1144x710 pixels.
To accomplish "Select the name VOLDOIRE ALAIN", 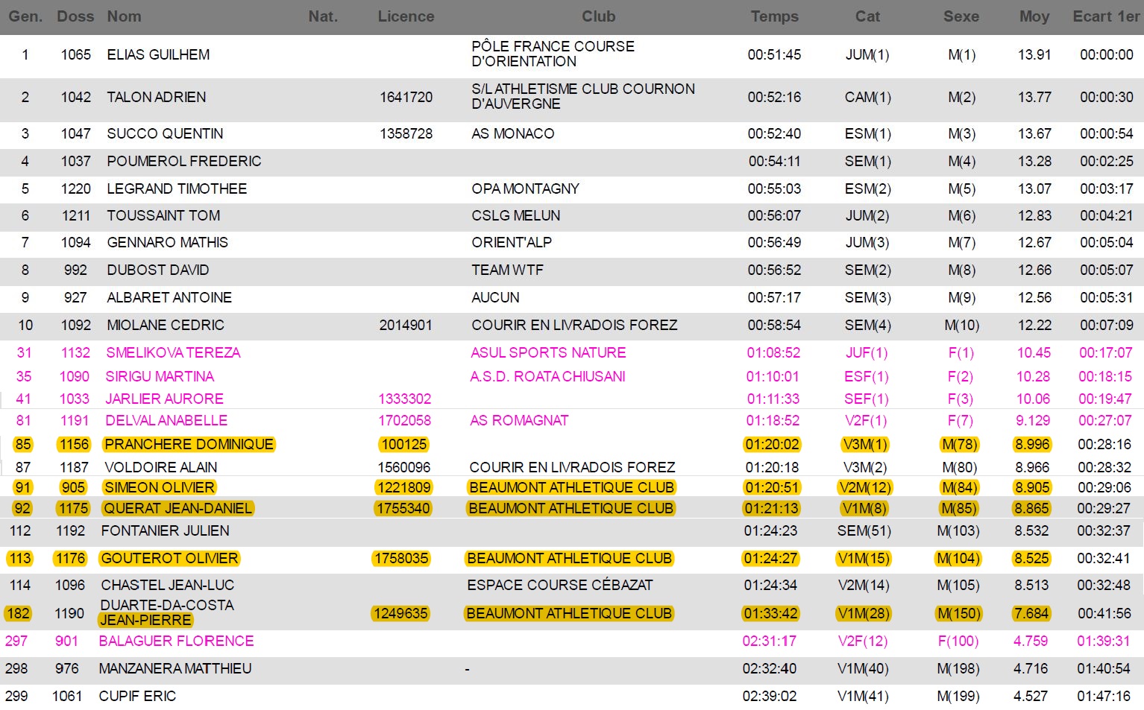I will point(161,467).
